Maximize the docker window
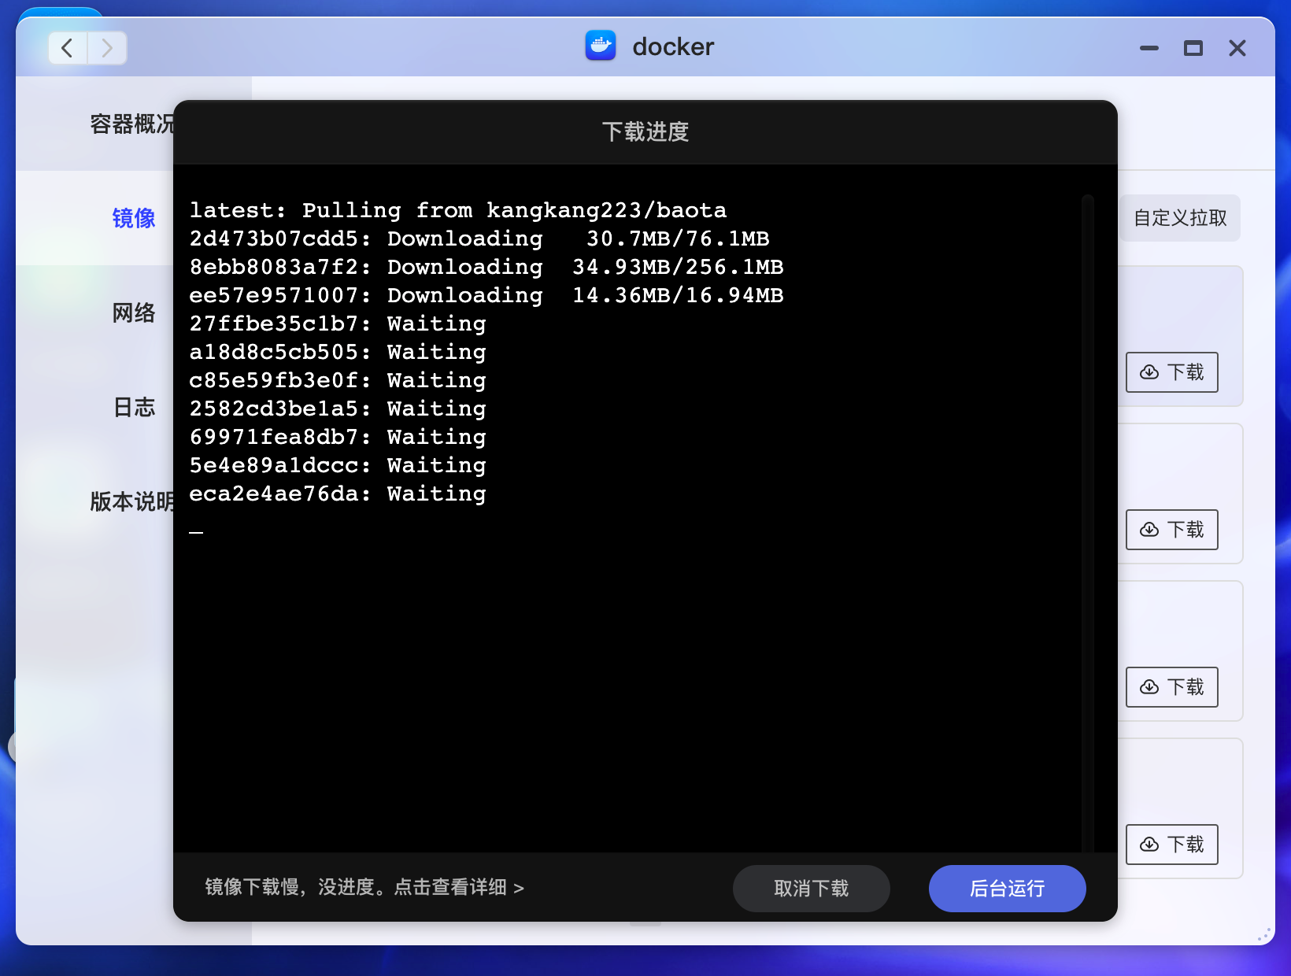1291x976 pixels. tap(1193, 48)
